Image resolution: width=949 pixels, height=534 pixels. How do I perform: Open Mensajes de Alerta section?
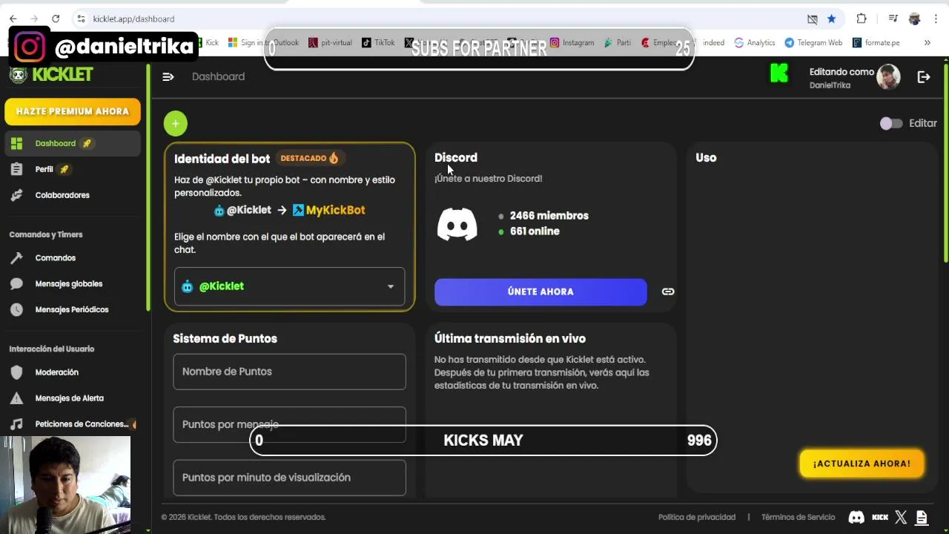[73, 398]
